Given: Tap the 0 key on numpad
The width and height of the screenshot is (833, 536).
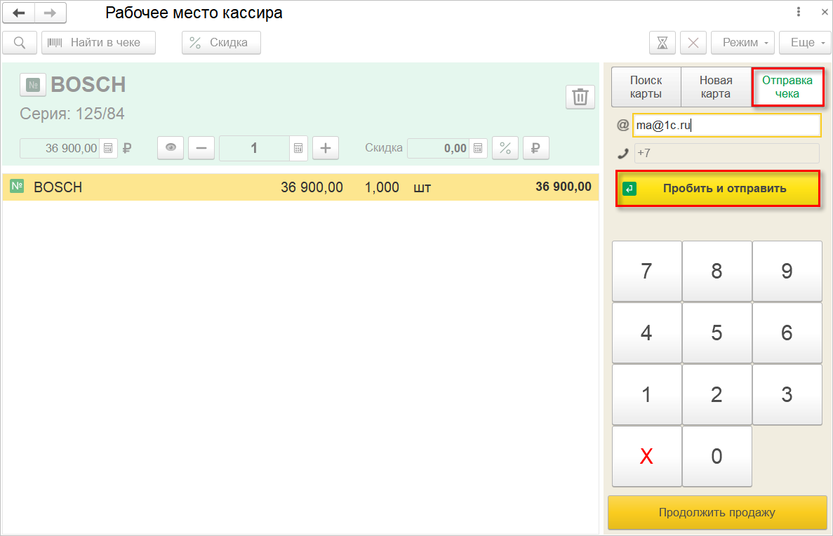Looking at the screenshot, I should (x=717, y=456).
